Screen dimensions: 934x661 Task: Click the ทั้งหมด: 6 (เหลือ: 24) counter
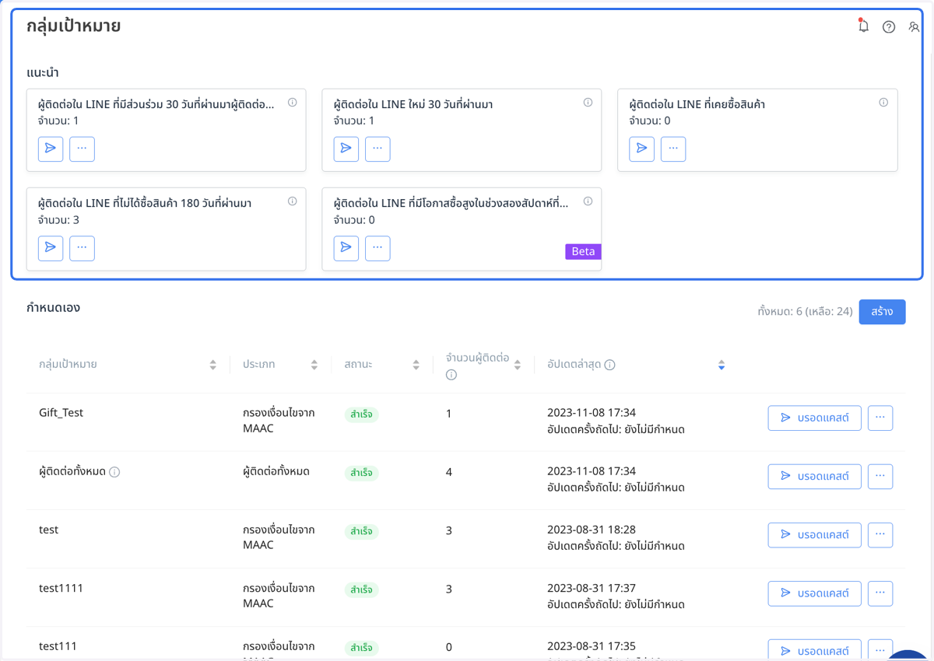tap(805, 312)
